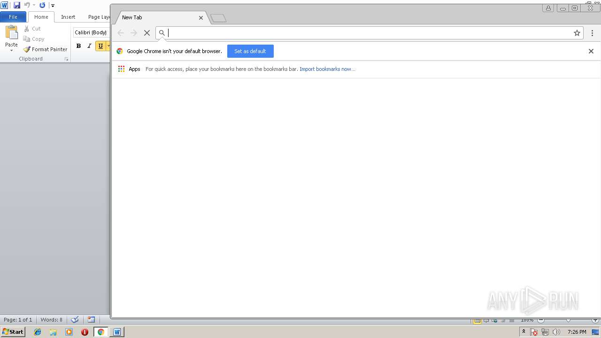Image resolution: width=601 pixels, height=338 pixels.
Task: Click Import bookmarks now link
Action: [x=327, y=69]
